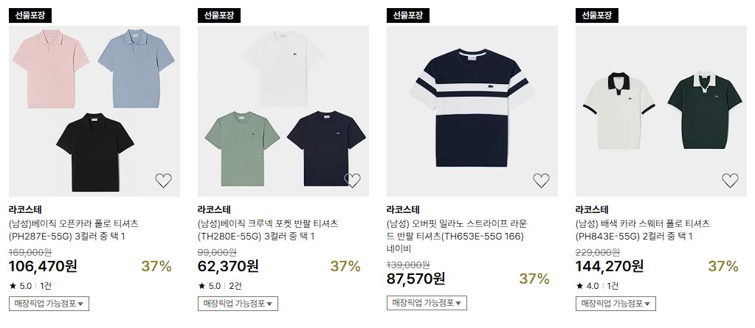The image size is (755, 328).
Task: Toggle wishlist heart on crew-neck pocket tee
Action: 353,181
